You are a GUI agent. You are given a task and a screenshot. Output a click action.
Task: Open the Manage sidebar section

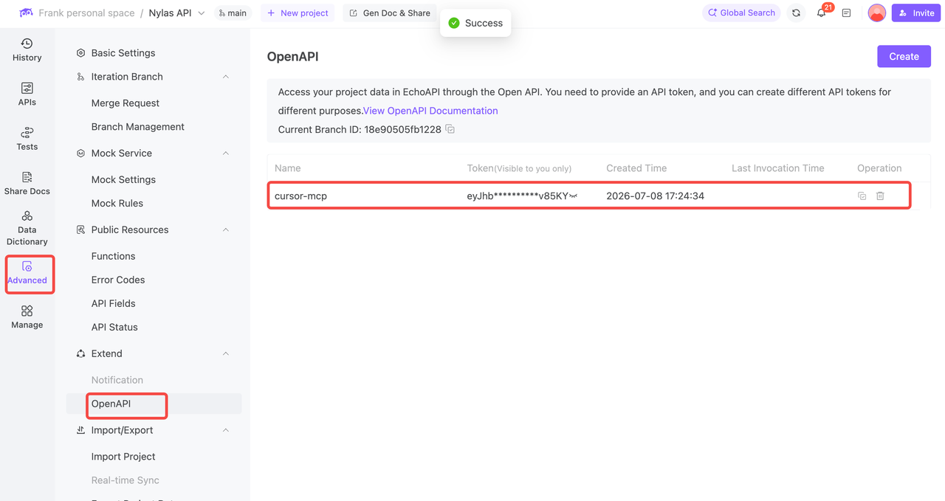pos(27,317)
